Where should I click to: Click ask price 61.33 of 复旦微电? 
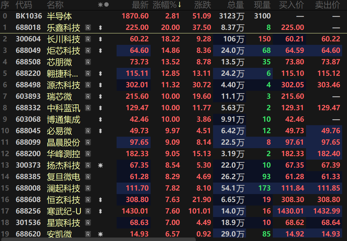(331, 177)
